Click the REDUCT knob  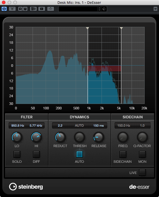60,137
